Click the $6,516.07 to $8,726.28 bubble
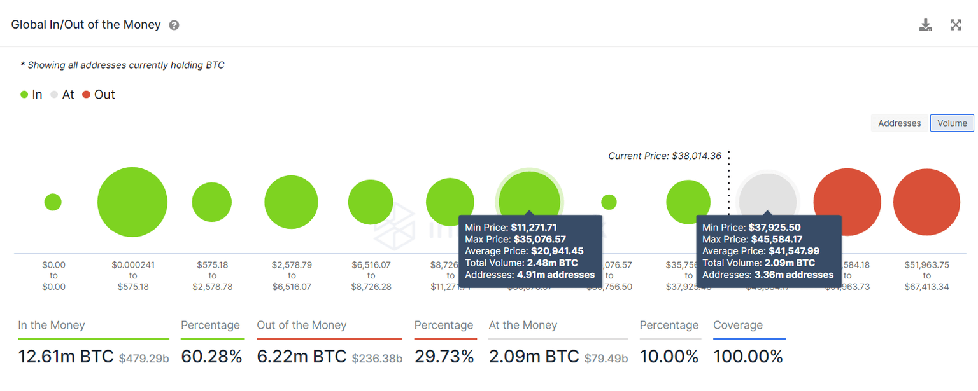This screenshot has height=391, width=978. point(371,202)
